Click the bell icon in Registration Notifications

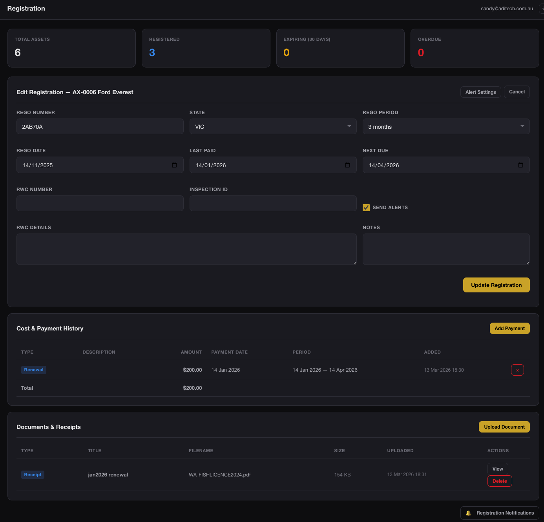point(468,513)
